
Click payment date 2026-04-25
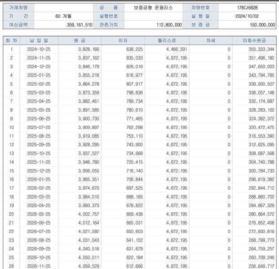[x=39, y=205]
